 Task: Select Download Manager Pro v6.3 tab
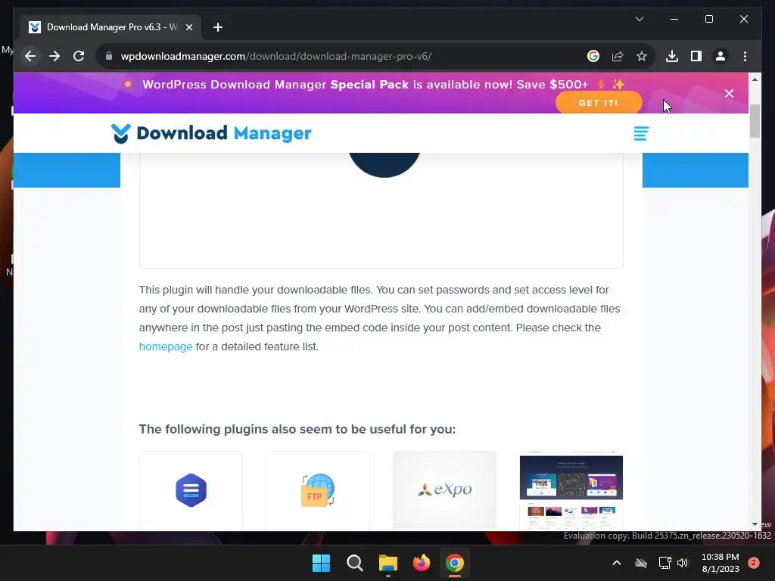[x=110, y=27]
